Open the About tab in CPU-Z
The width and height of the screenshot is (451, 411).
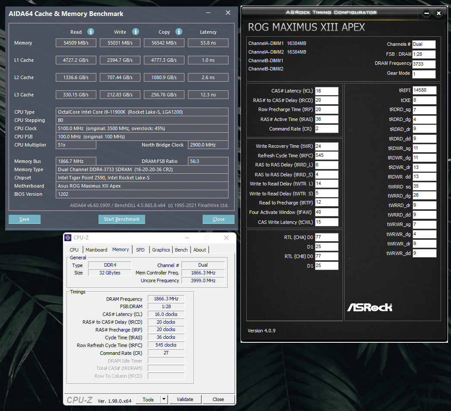pyautogui.click(x=200, y=250)
